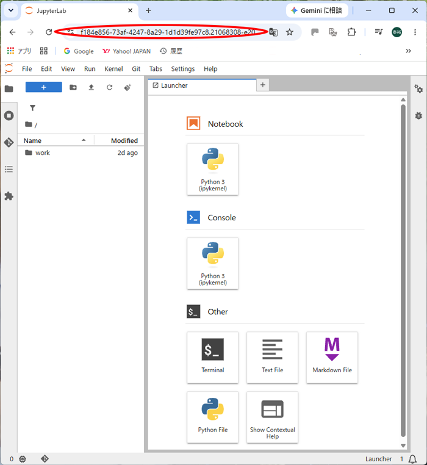The height and width of the screenshot is (465, 427).
Task: Create a new Markdown File
Action: (x=332, y=358)
